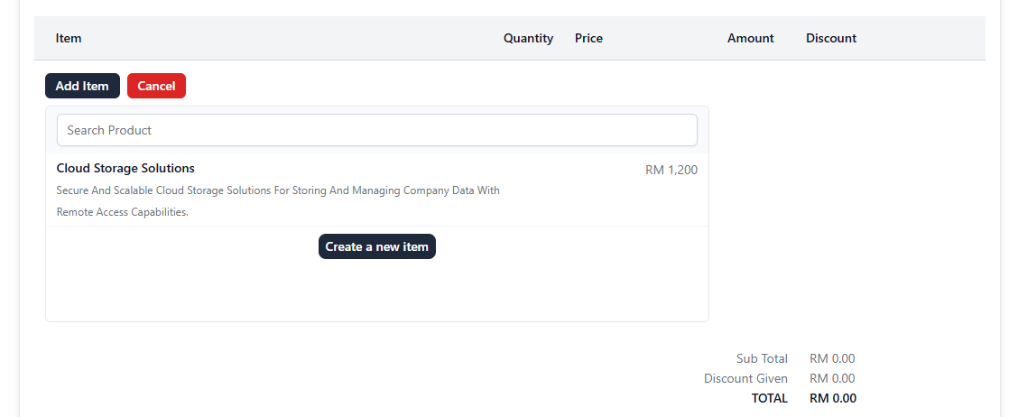Click the Sub Total label
Screen dimensions: 1018x417
pos(762,358)
